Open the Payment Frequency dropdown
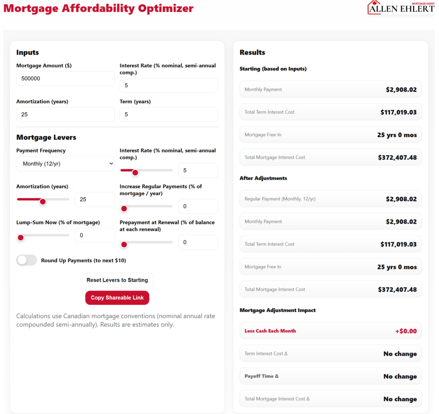The height and width of the screenshot is (414, 439). [x=66, y=164]
